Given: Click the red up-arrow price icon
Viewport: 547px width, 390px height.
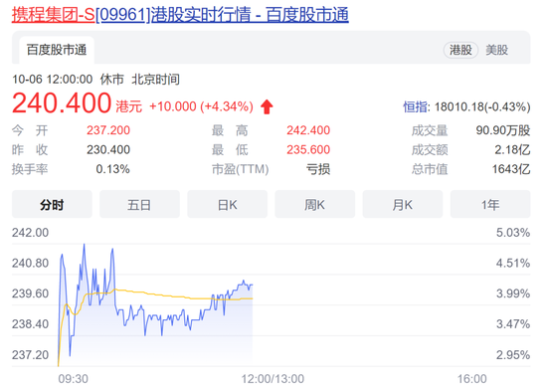Looking at the screenshot, I should coord(267,106).
